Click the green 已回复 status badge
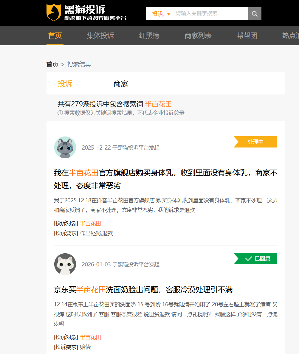This screenshot has height=354, width=299. coord(255,259)
